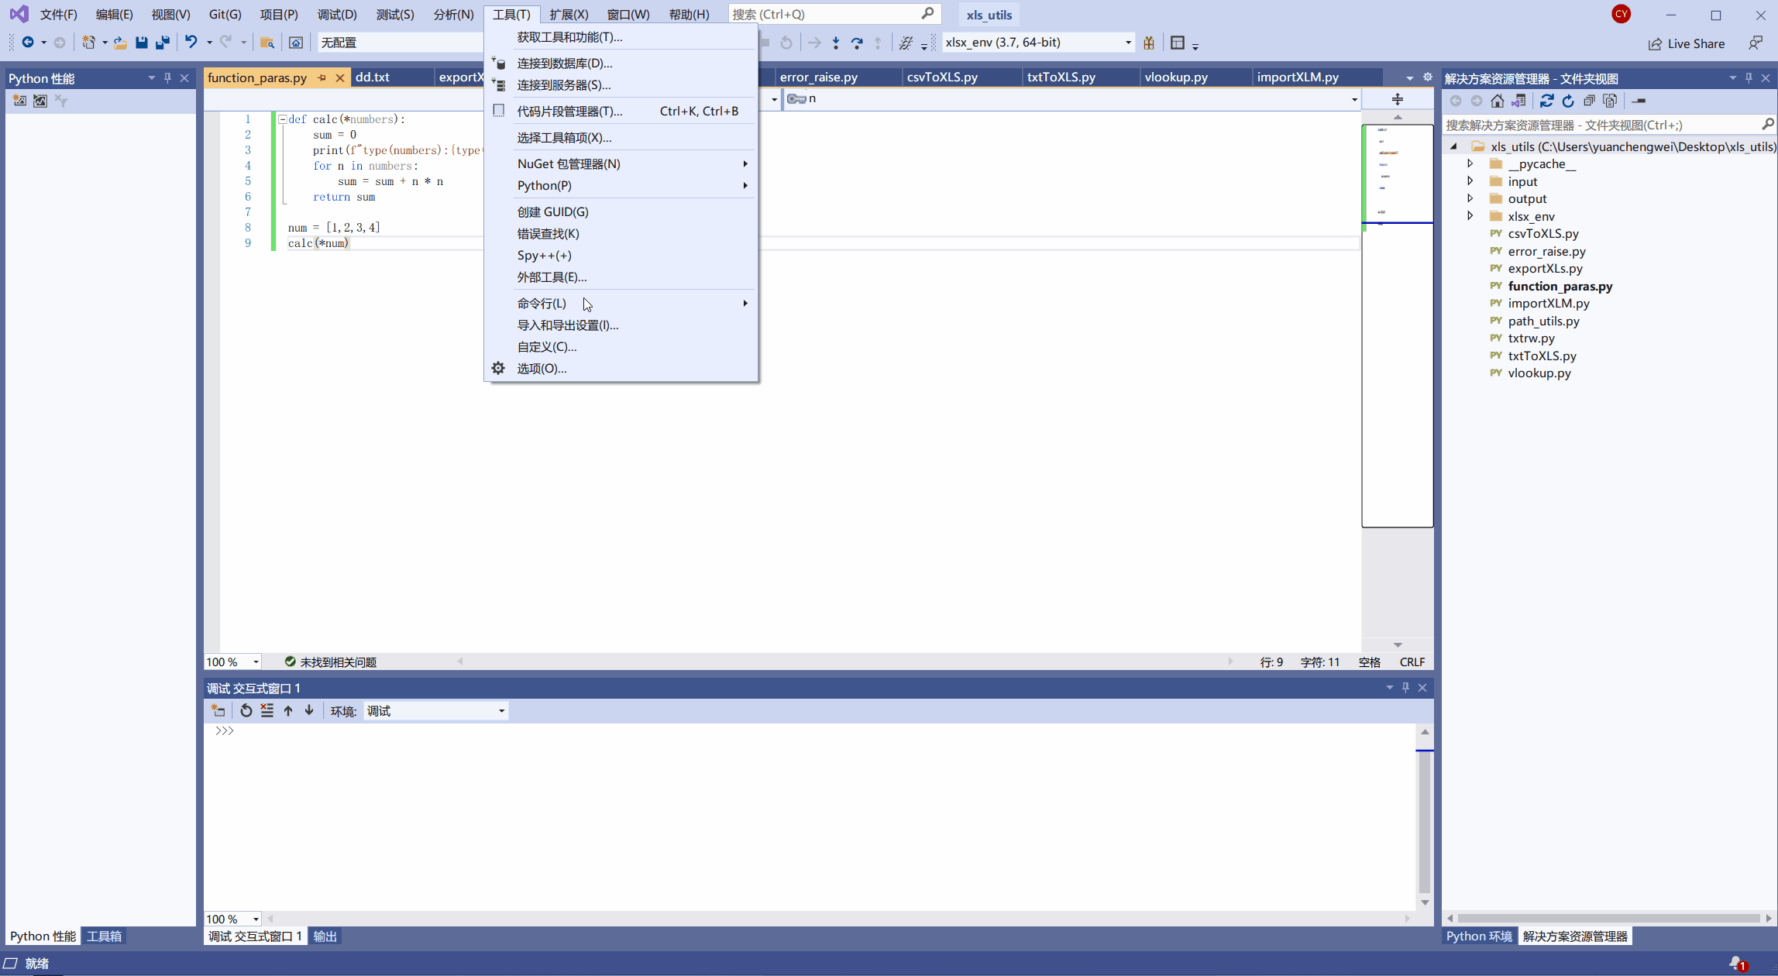
Task: Click the reset interactive window icon
Action: [246, 710]
